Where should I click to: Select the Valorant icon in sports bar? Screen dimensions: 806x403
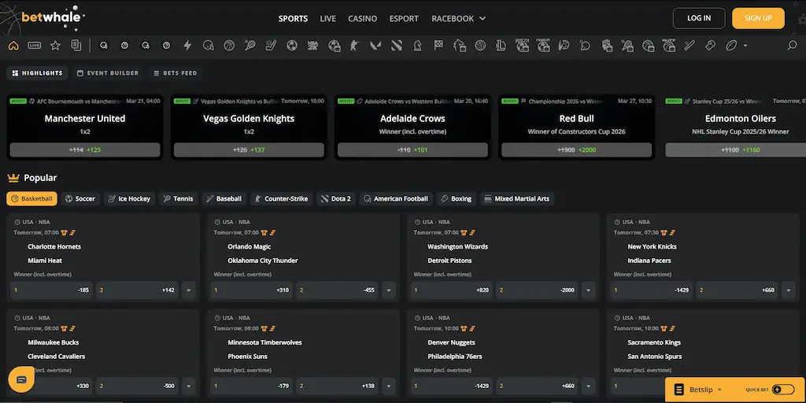coord(375,45)
